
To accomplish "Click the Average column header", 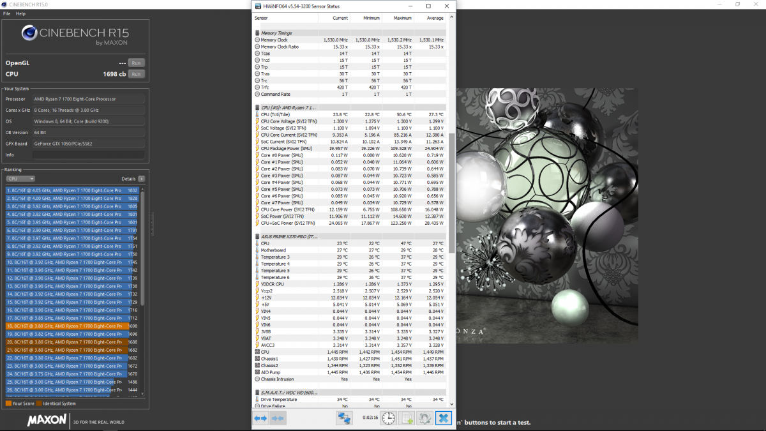I will [430, 18].
